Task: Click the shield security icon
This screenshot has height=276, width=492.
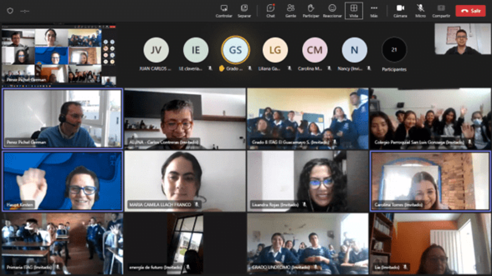Action: [x=10, y=11]
